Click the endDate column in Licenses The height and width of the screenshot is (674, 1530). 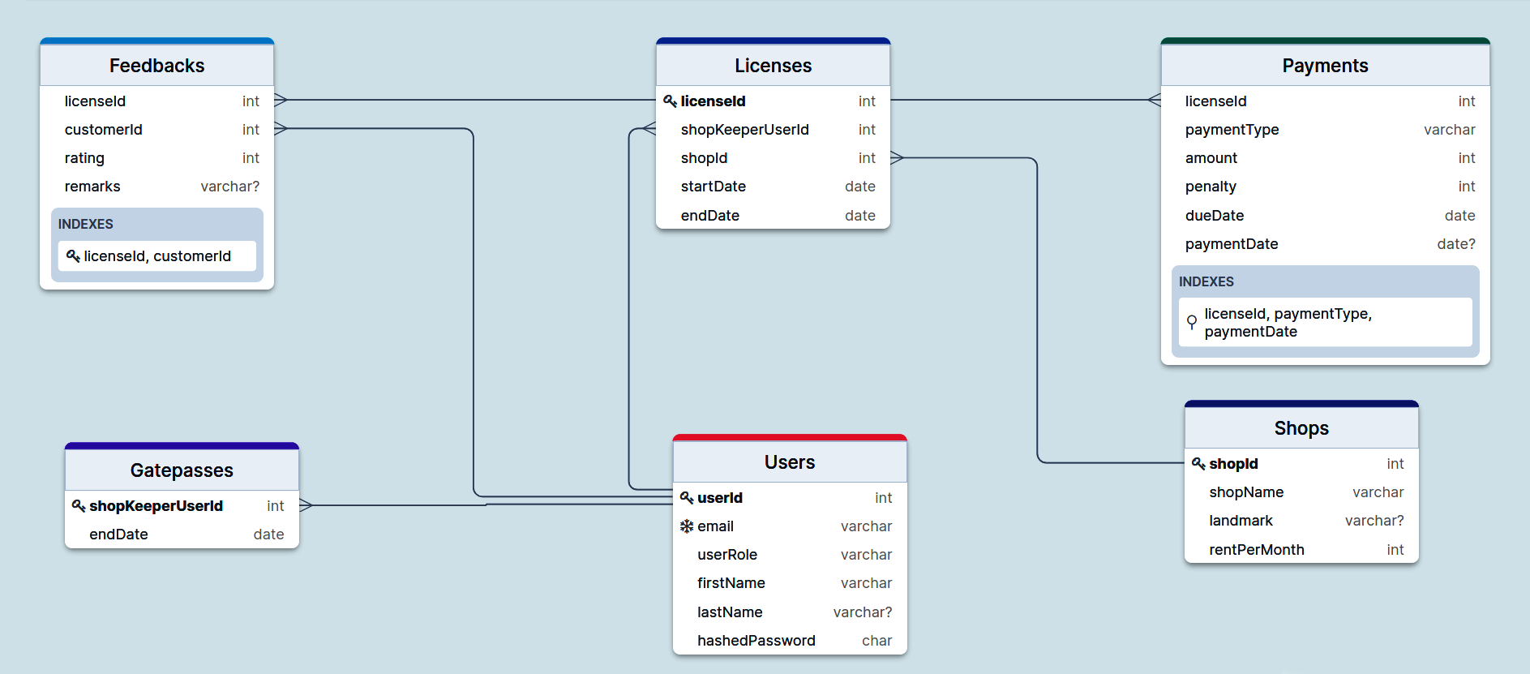(774, 216)
